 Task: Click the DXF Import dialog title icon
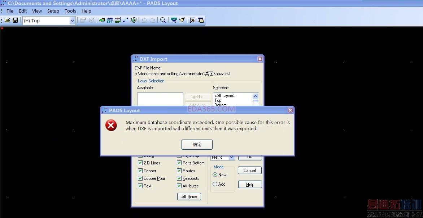(x=135, y=59)
